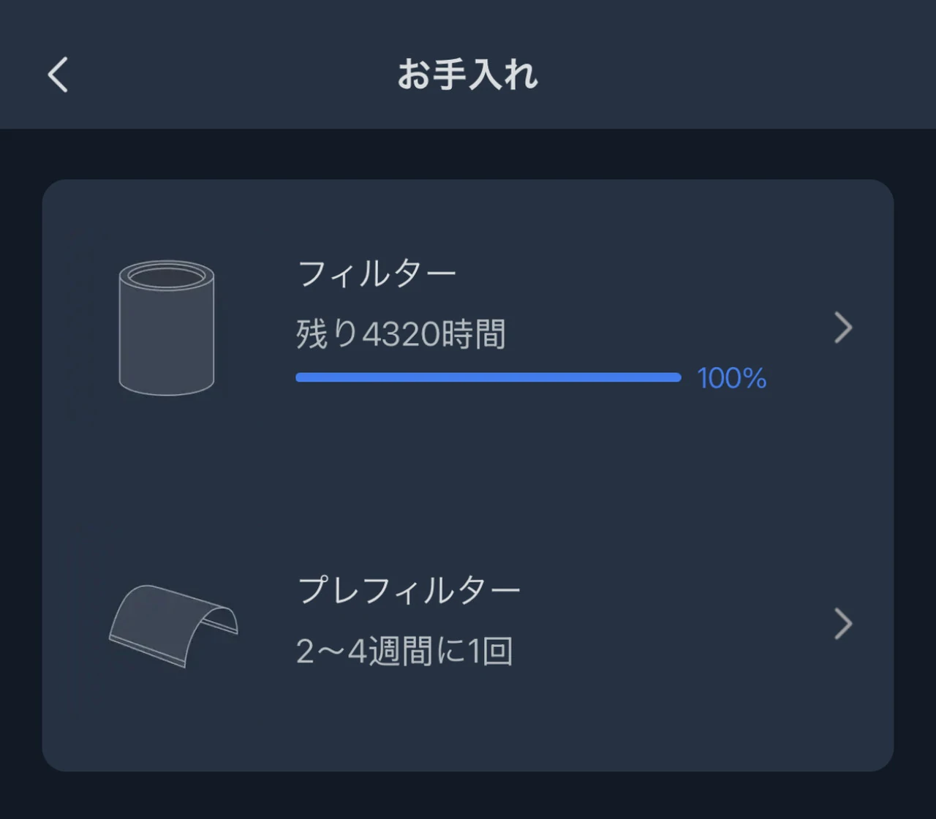Click the dark gap between header and card
Viewport: 936px width, 819px height.
(468, 154)
